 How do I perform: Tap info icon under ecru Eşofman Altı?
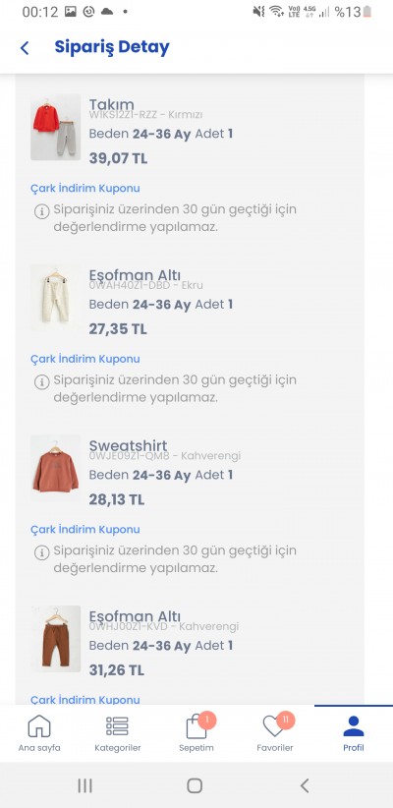[41, 381]
